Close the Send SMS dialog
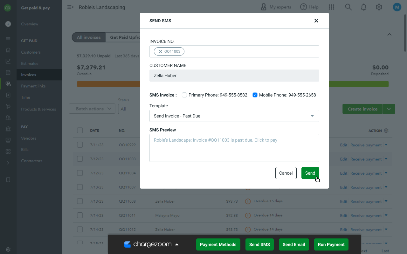 316,21
